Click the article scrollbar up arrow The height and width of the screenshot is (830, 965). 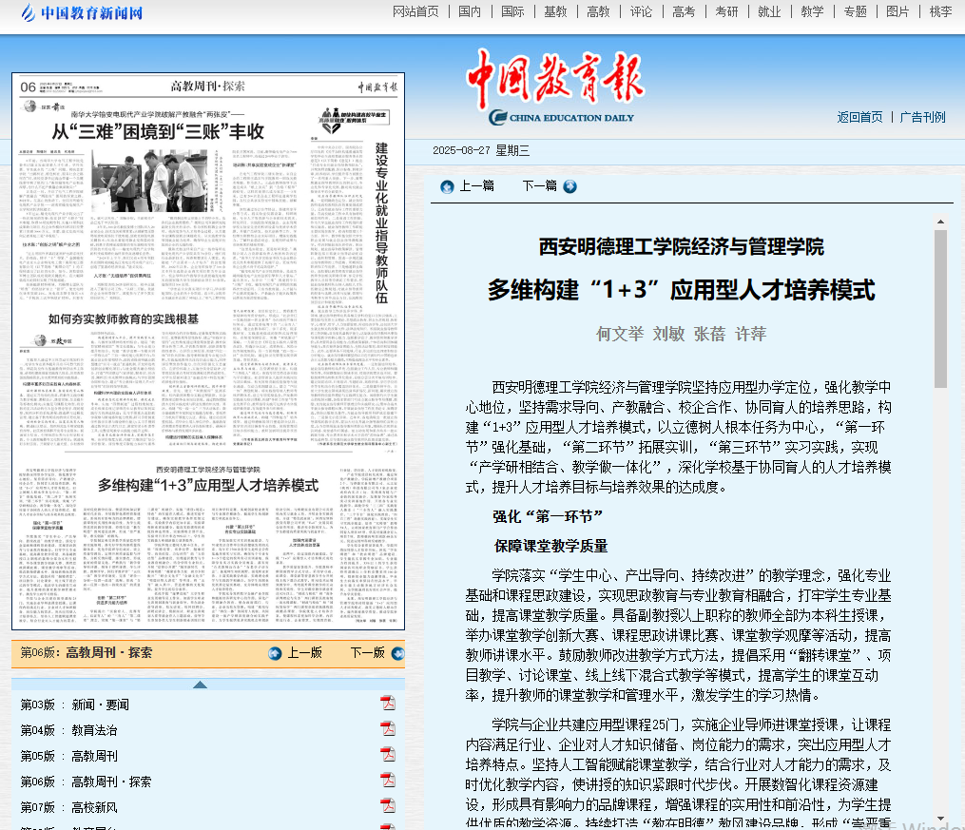[940, 221]
